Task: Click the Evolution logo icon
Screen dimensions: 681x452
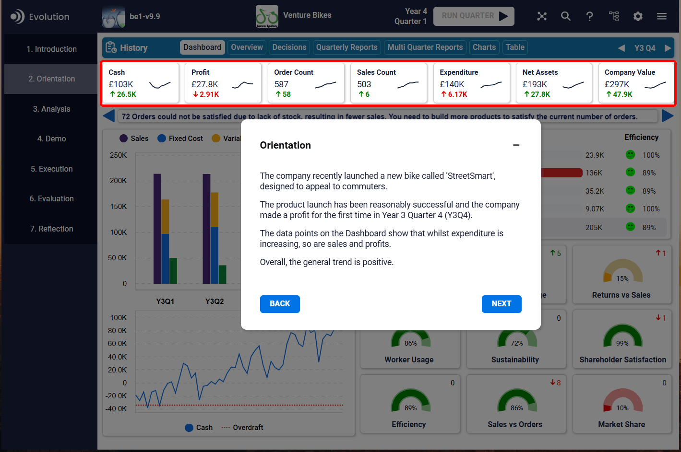Action: pos(17,17)
